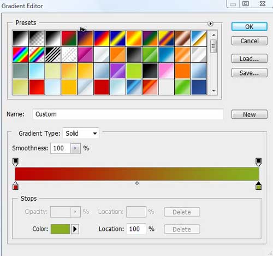Choose the black-to-transparent checkered preset
The height and width of the screenshot is (256, 273).
(37, 38)
